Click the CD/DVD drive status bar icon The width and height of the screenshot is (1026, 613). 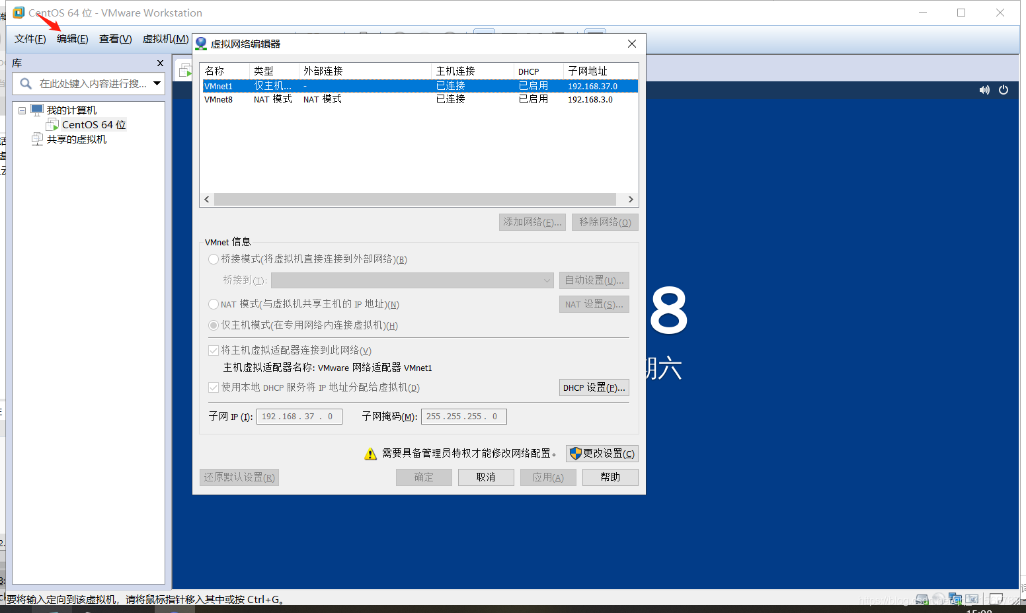pos(939,600)
